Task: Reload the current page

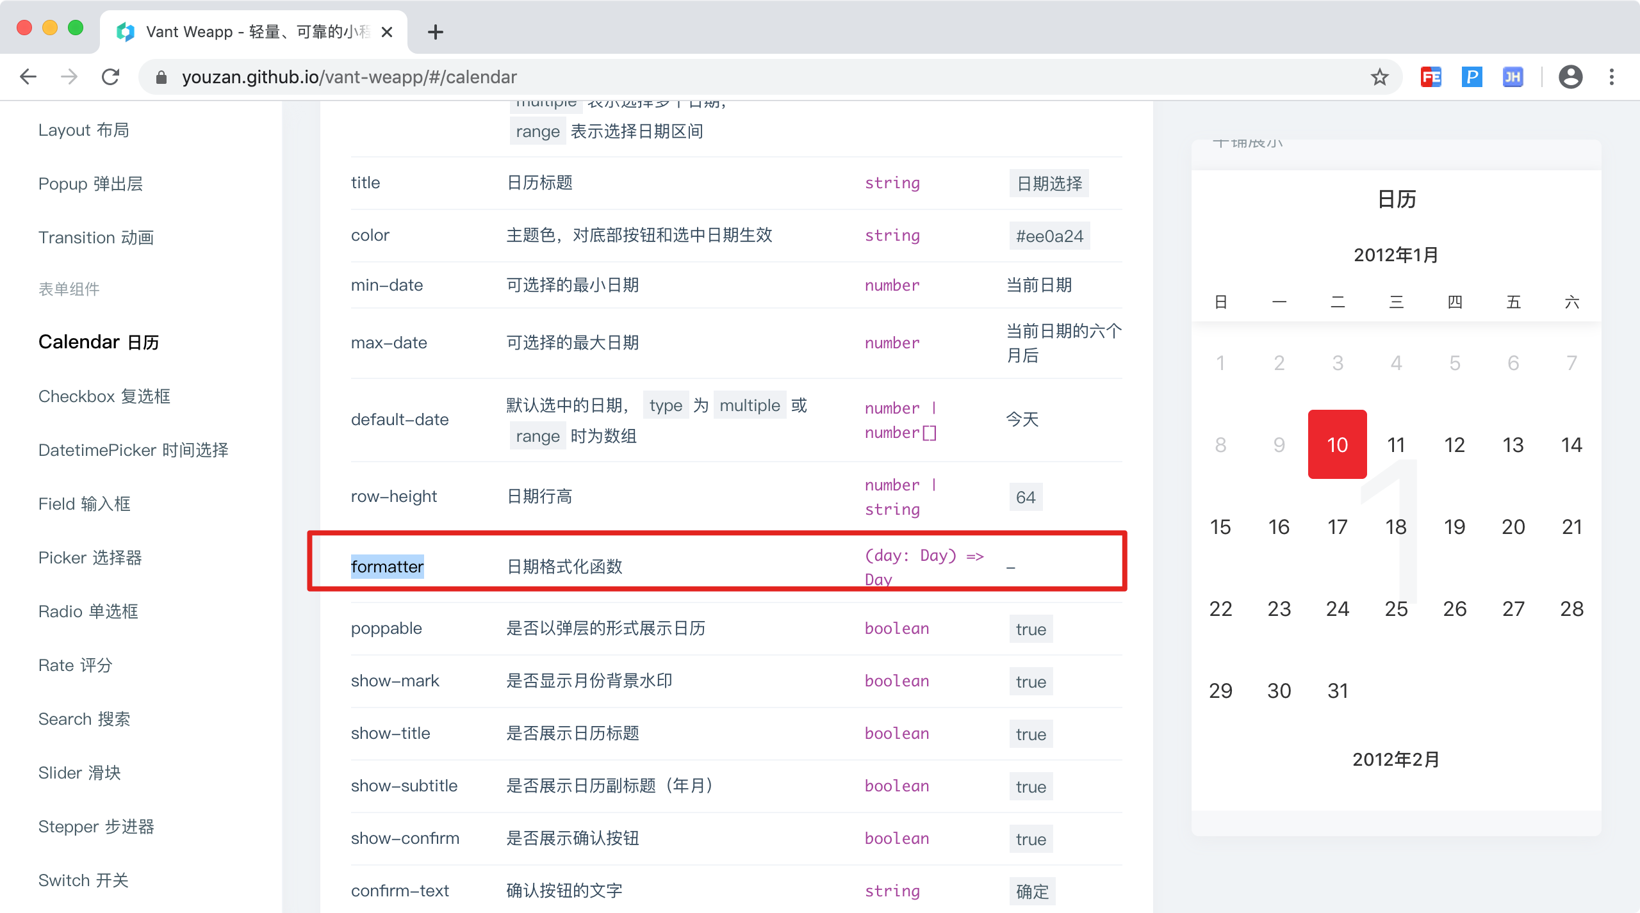Action: (110, 77)
